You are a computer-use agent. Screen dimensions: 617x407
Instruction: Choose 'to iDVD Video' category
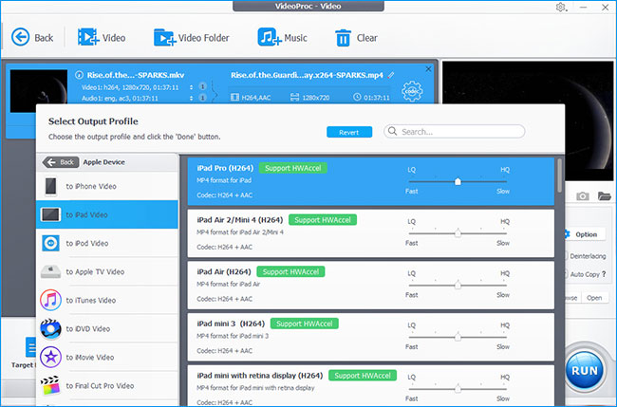[107, 329]
